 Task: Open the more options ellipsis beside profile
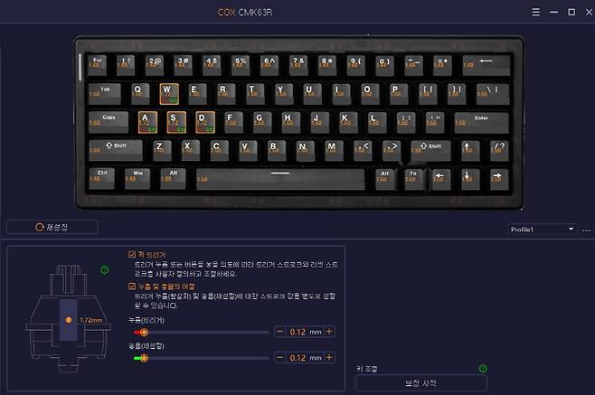[586, 230]
